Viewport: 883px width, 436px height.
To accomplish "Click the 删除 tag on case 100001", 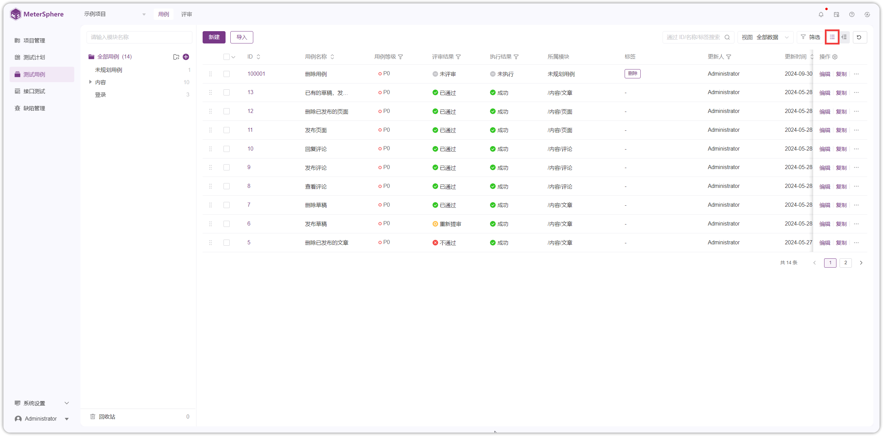I will click(x=632, y=74).
